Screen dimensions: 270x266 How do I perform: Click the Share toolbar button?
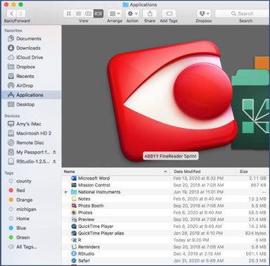[x=150, y=13]
